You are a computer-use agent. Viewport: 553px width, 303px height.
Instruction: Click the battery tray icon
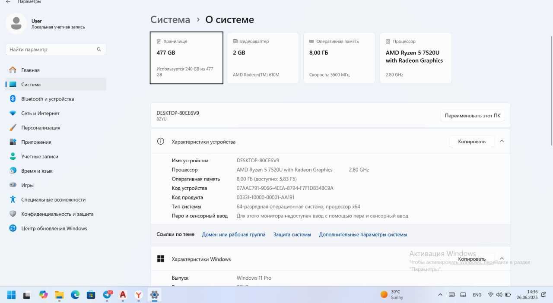pyautogui.click(x=507, y=295)
